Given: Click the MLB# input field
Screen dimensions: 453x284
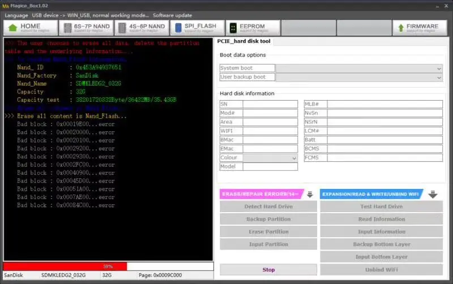Looking at the screenshot, I should pos(385,104).
